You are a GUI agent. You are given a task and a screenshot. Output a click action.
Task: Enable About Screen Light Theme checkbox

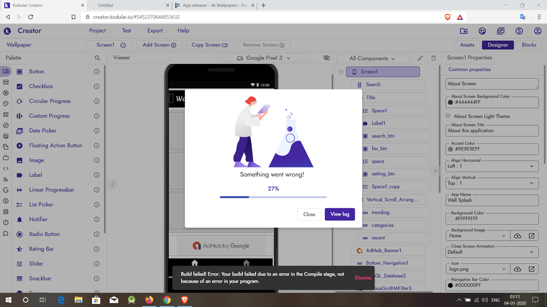448,116
